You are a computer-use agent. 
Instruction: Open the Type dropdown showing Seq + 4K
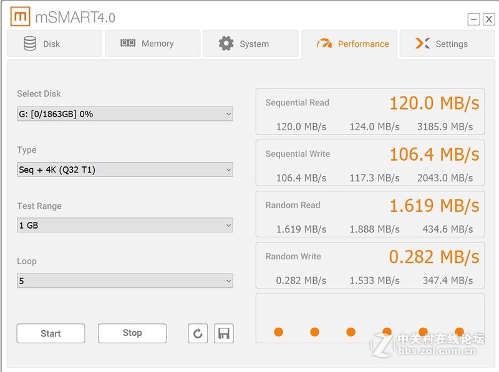click(125, 169)
